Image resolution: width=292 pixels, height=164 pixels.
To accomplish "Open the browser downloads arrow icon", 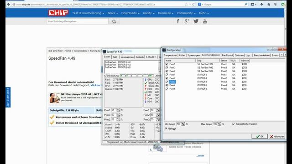I will [x=261, y=4].
